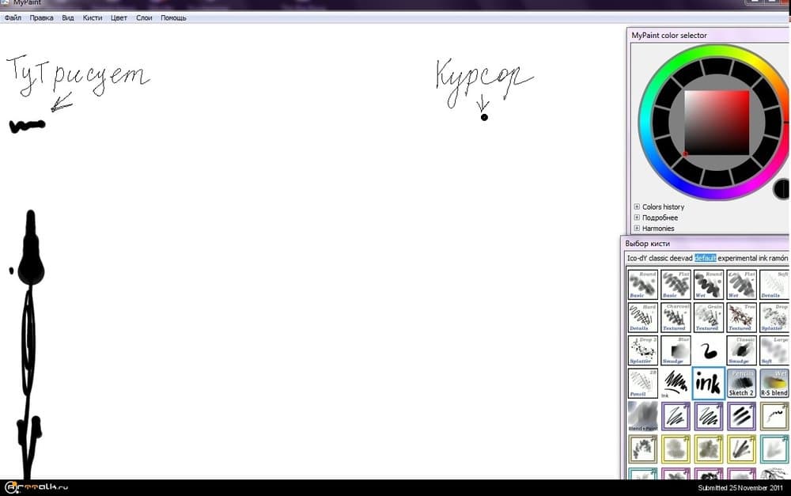
Task: Select the Round Basic brush
Action: [642, 284]
